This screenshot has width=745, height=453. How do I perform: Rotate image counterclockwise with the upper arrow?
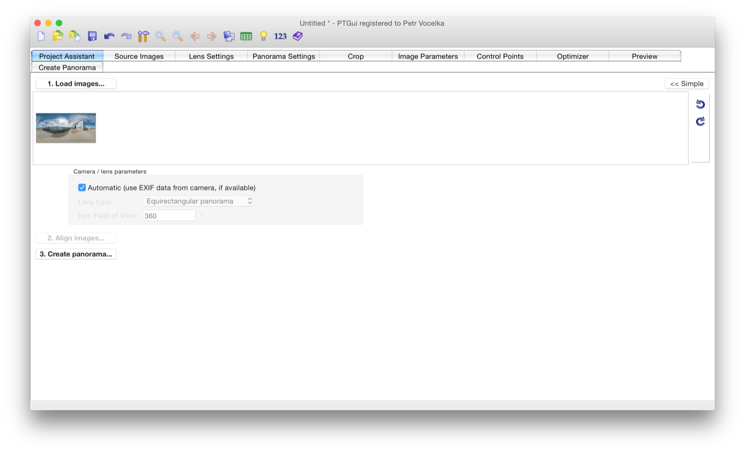(700, 104)
